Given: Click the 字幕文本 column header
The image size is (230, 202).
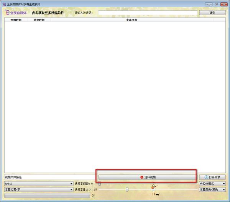Looking at the screenshot, I should pyautogui.click(x=131, y=20).
